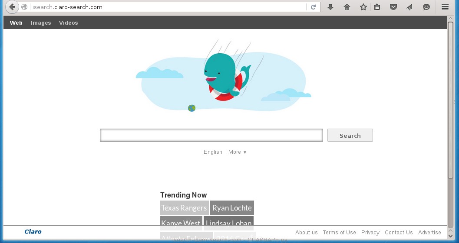
Task: Select the Web tab
Action: point(16,23)
